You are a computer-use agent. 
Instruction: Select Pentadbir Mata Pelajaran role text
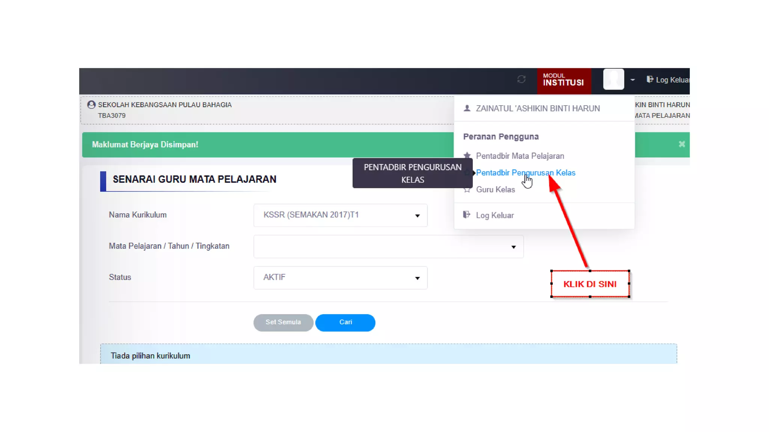520,156
